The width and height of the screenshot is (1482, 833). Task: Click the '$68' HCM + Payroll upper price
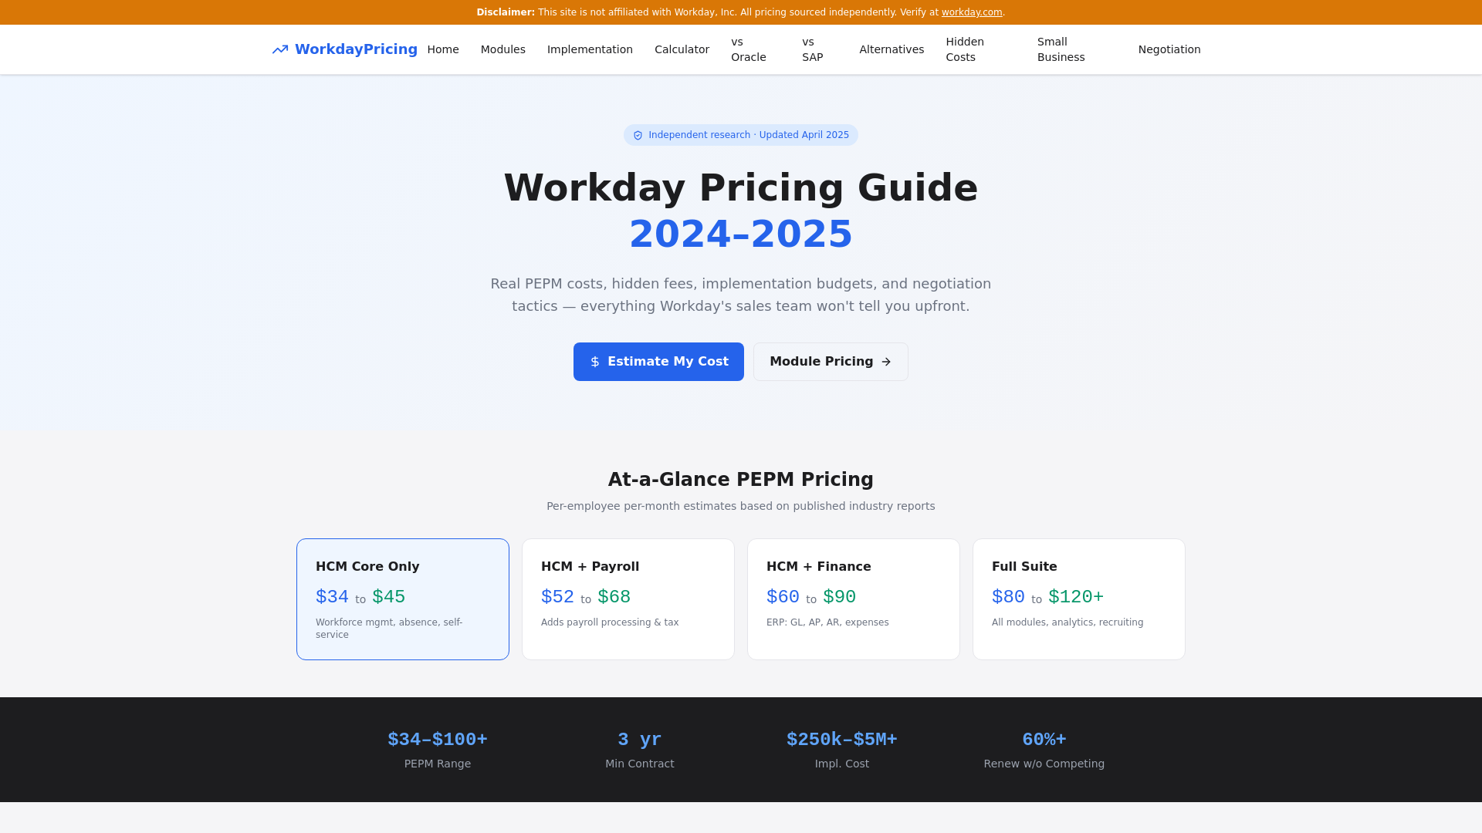click(x=614, y=597)
